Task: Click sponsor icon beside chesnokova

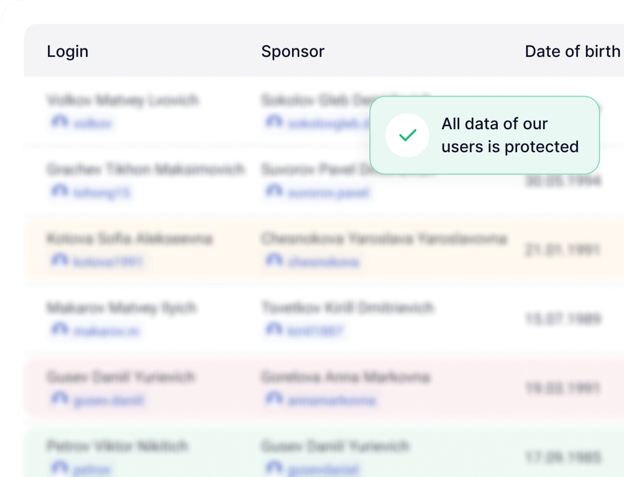Action: point(274,261)
